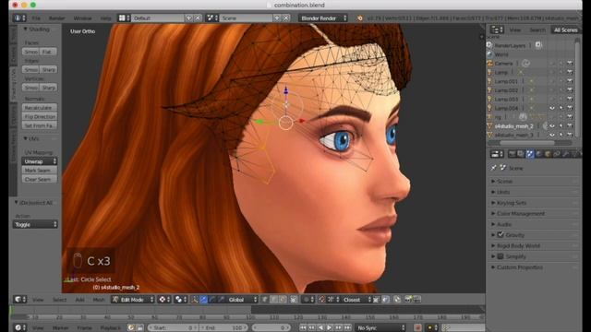Image resolution: width=591 pixels, height=332 pixels.
Task: Open the Closest snap target dropdown
Action: click(x=356, y=299)
